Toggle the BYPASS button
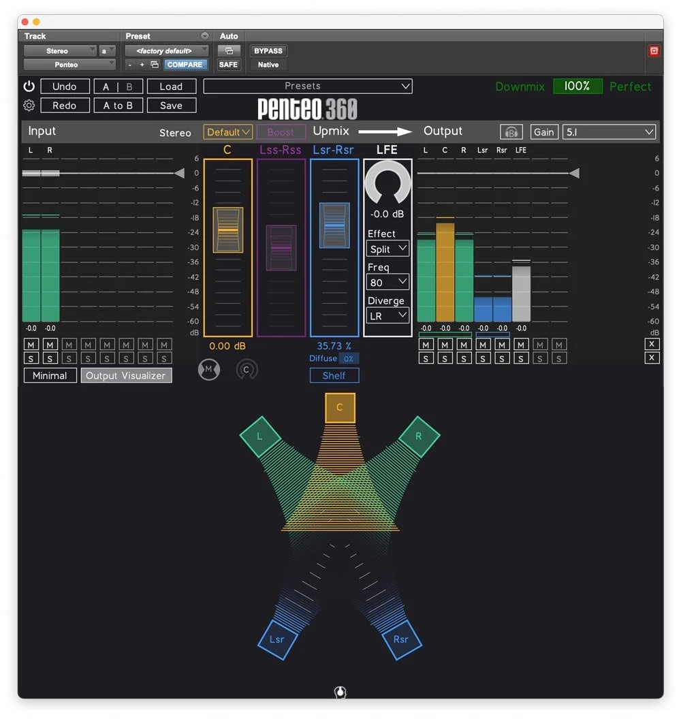The height and width of the screenshot is (719, 681). click(x=268, y=51)
